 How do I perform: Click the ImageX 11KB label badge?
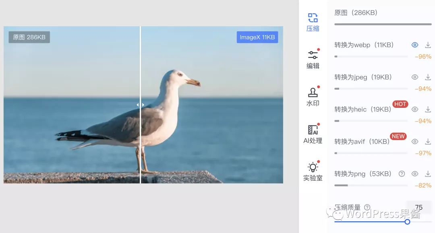coord(257,37)
